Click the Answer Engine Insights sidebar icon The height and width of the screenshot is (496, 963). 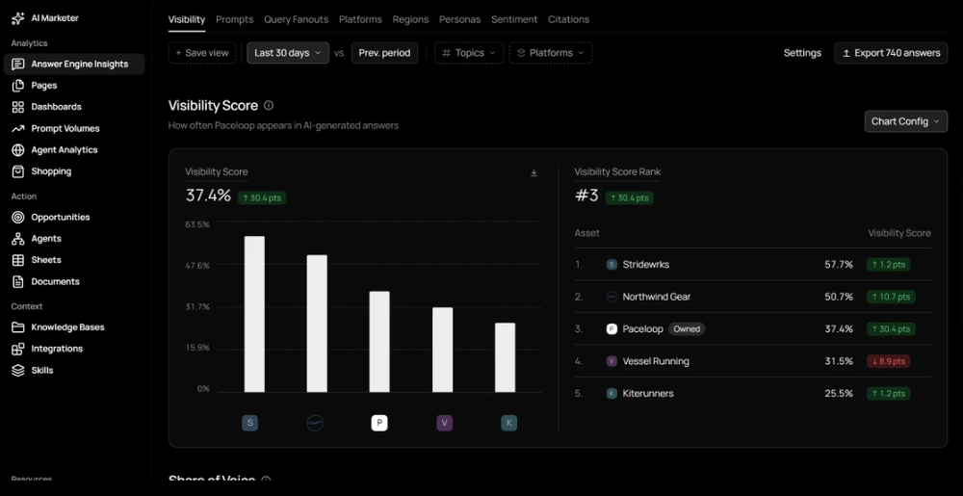tap(18, 64)
